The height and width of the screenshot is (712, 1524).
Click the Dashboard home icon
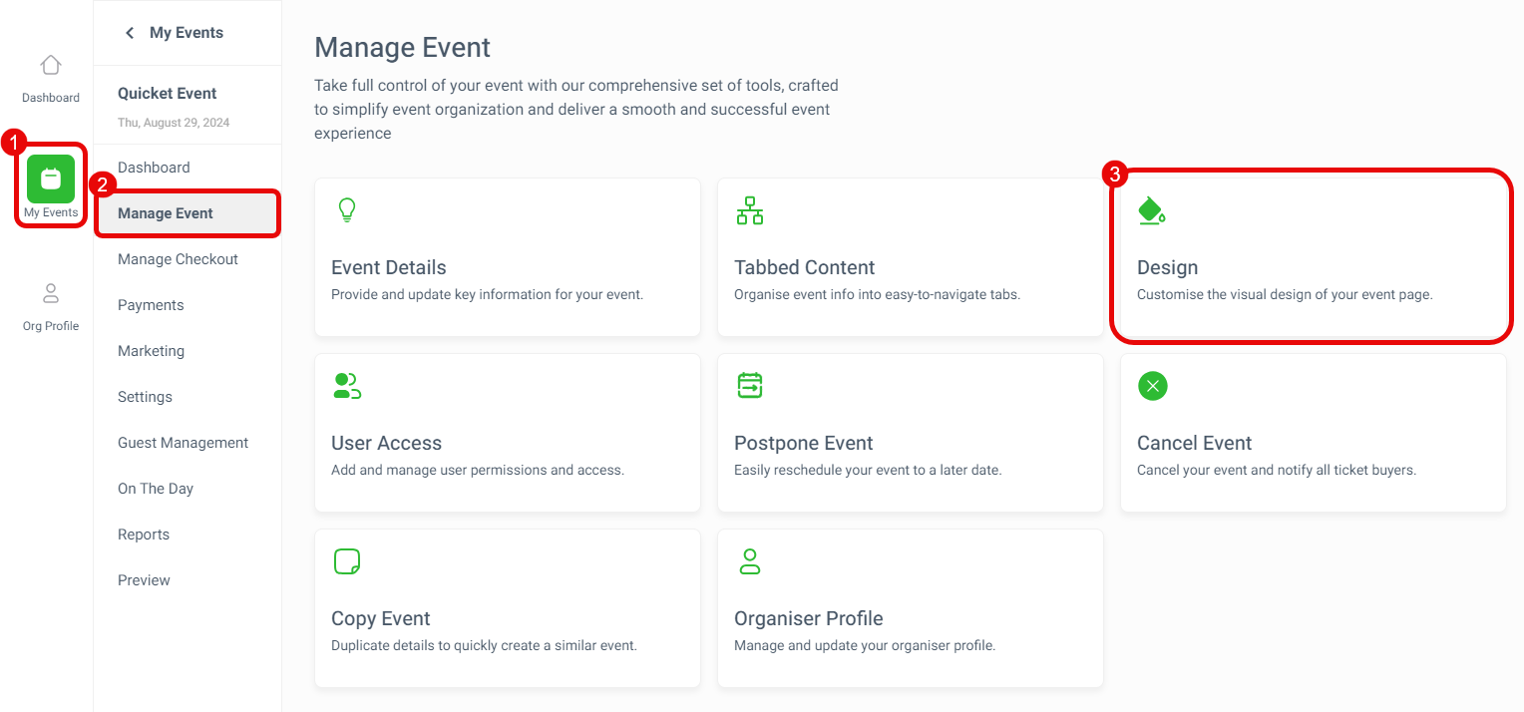tap(51, 65)
